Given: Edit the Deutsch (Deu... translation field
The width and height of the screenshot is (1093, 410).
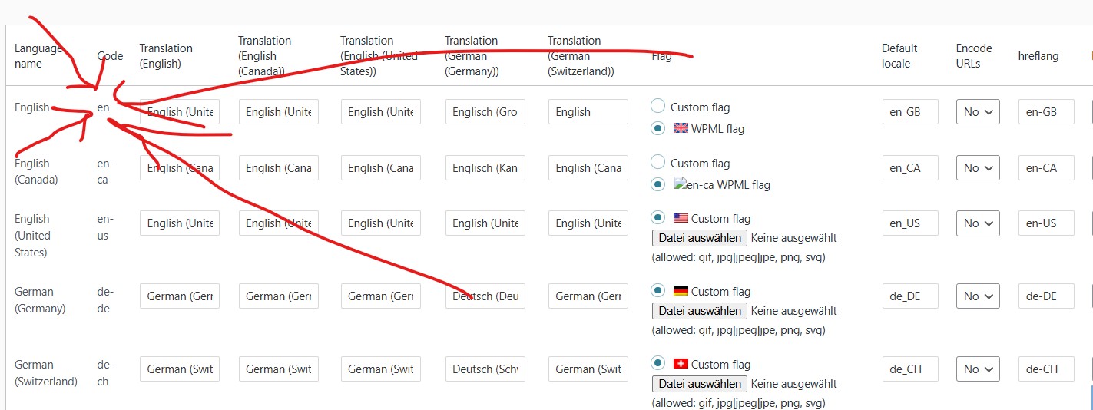Looking at the screenshot, I should click(x=485, y=296).
